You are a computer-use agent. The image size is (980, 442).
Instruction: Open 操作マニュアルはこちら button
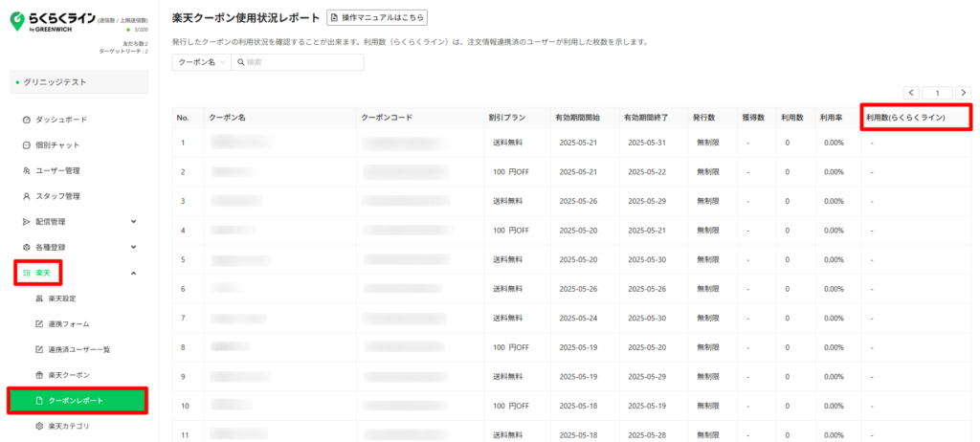377,17
